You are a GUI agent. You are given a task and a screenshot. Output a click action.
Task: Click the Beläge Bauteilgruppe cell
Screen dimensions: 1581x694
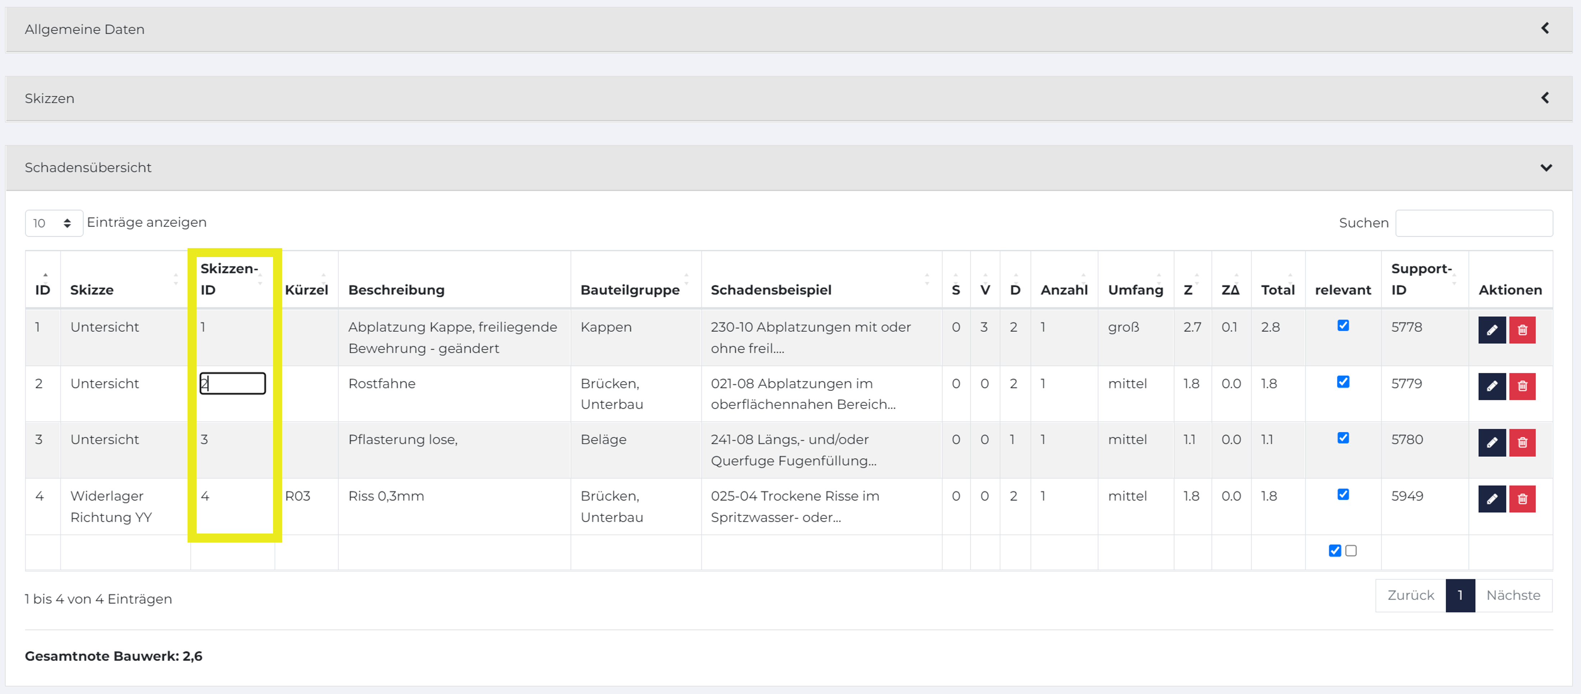coord(636,450)
